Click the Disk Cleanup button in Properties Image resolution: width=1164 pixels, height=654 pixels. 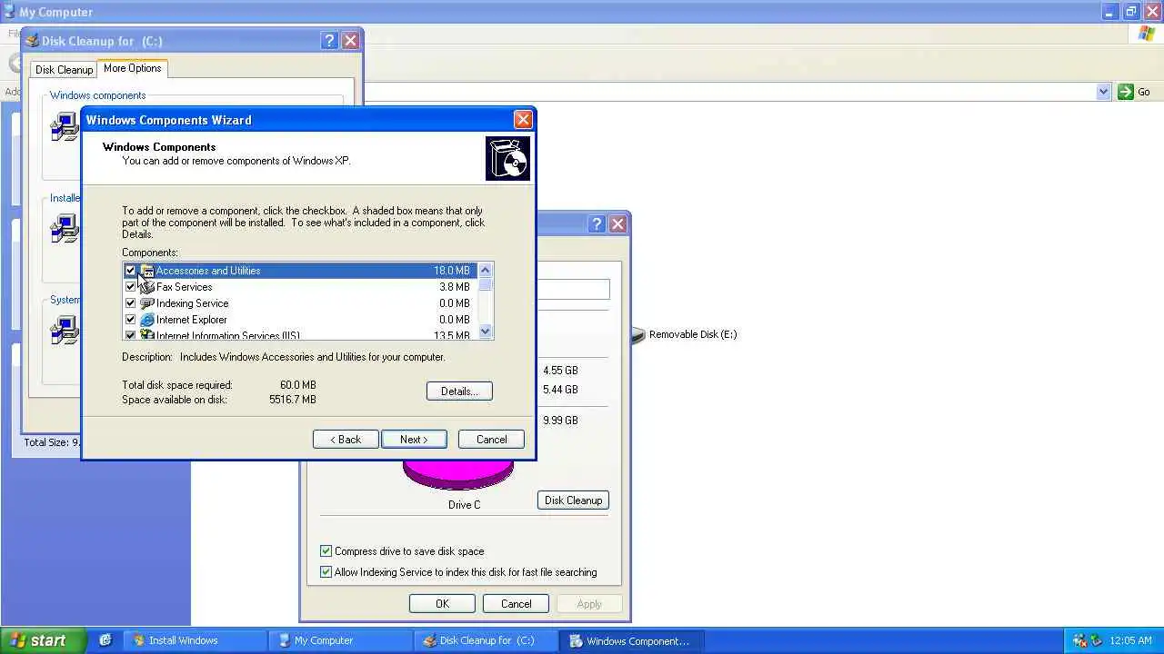pyautogui.click(x=573, y=500)
